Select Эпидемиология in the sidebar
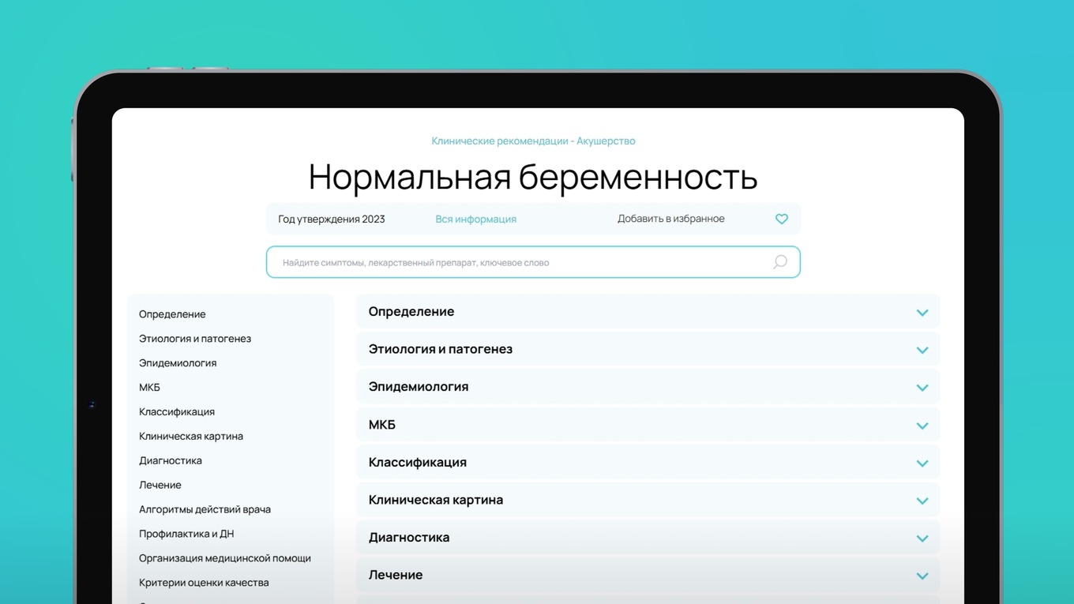This screenshot has height=604, width=1074. 178,363
